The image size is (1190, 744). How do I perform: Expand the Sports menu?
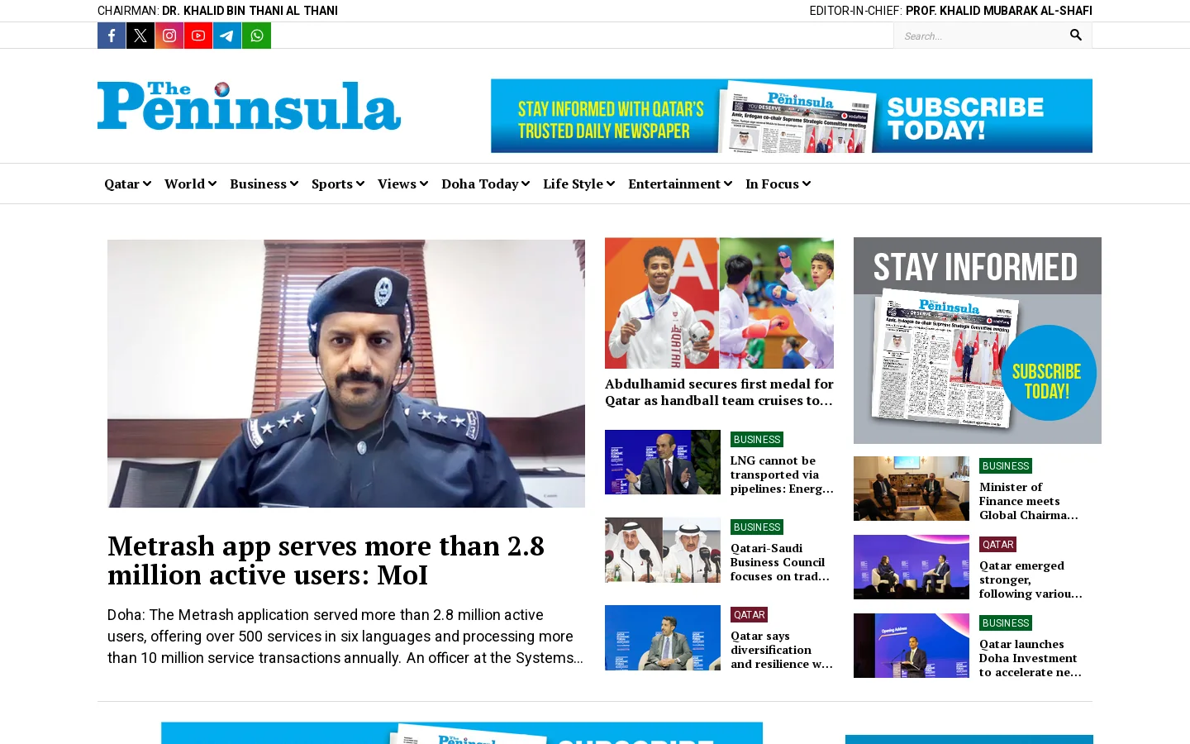338,184
